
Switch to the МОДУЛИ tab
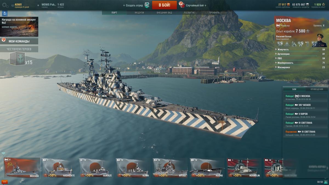click(139, 13)
